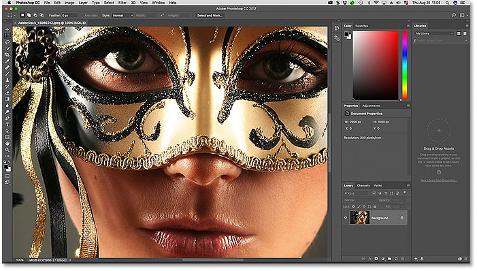Viewport: 477px width, 271px height.
Task: Toggle the Anti-alias checkbox
Action: tap(82, 15)
